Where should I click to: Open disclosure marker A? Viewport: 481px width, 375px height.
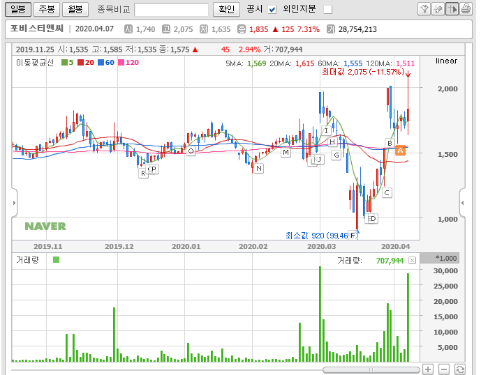click(400, 150)
